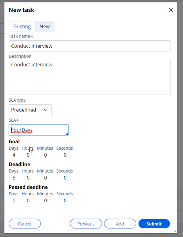183x237 pixels.
Task: Click the Goal Days value 4
Action: pos(14,155)
